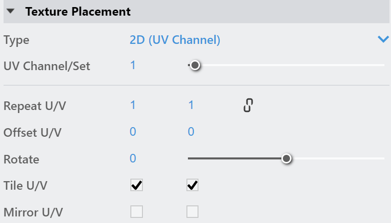Image resolution: width=391 pixels, height=223 pixels.
Task: Click the UV Channel/Set slider handle
Action: [195, 65]
